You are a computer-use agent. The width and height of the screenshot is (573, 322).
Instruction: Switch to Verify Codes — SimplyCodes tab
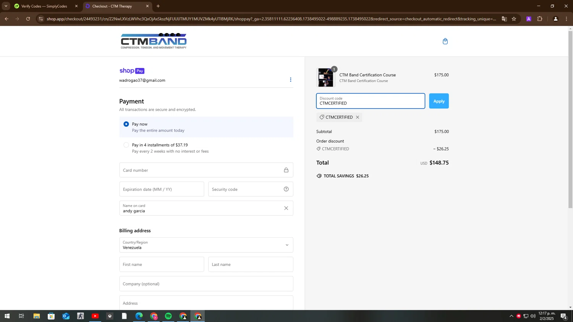45,6
